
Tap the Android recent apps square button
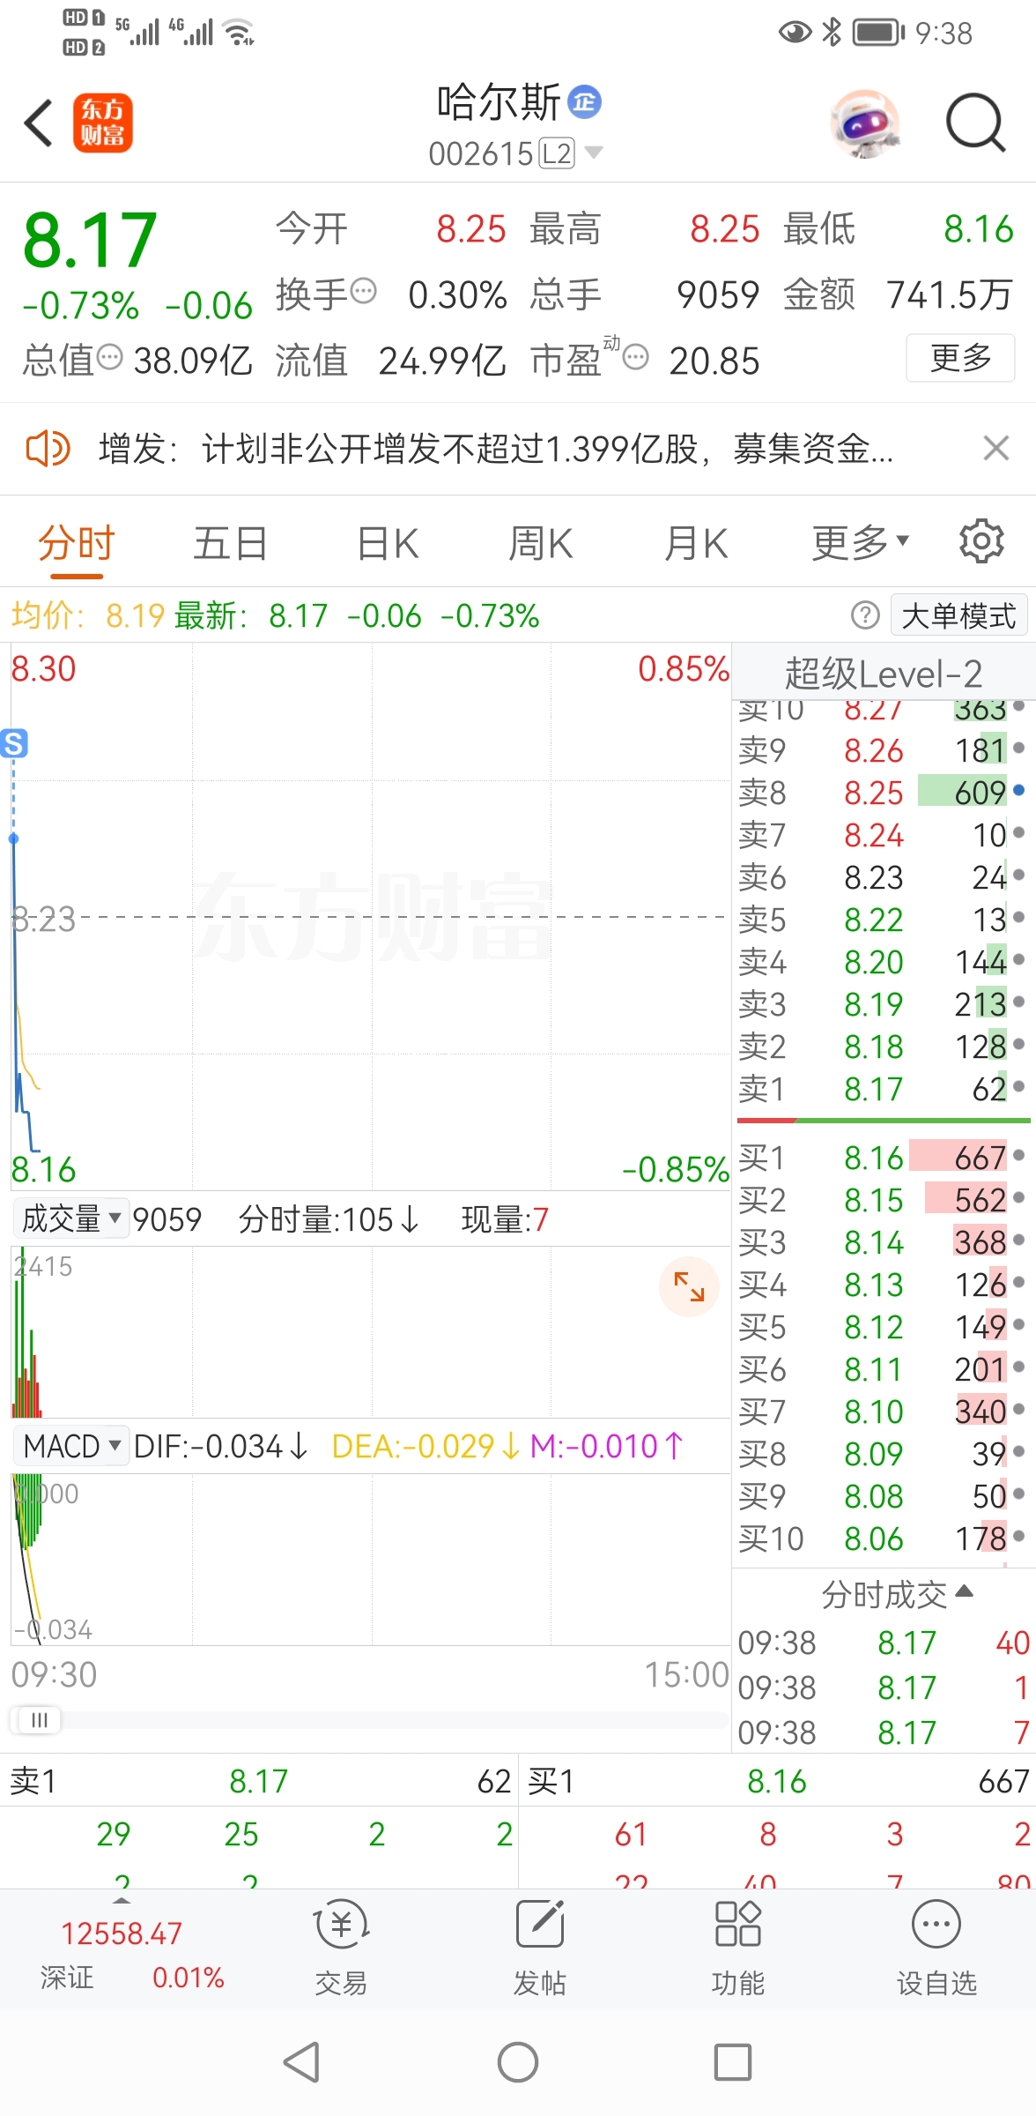coord(733,2063)
